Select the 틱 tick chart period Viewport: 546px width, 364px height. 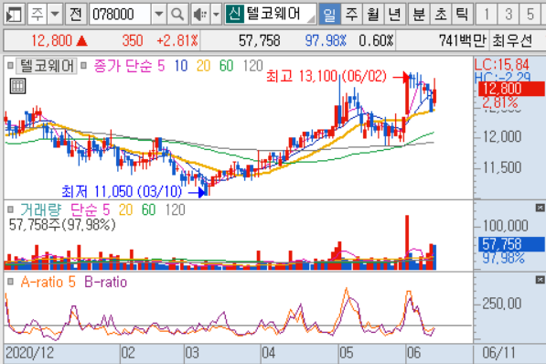(x=463, y=15)
